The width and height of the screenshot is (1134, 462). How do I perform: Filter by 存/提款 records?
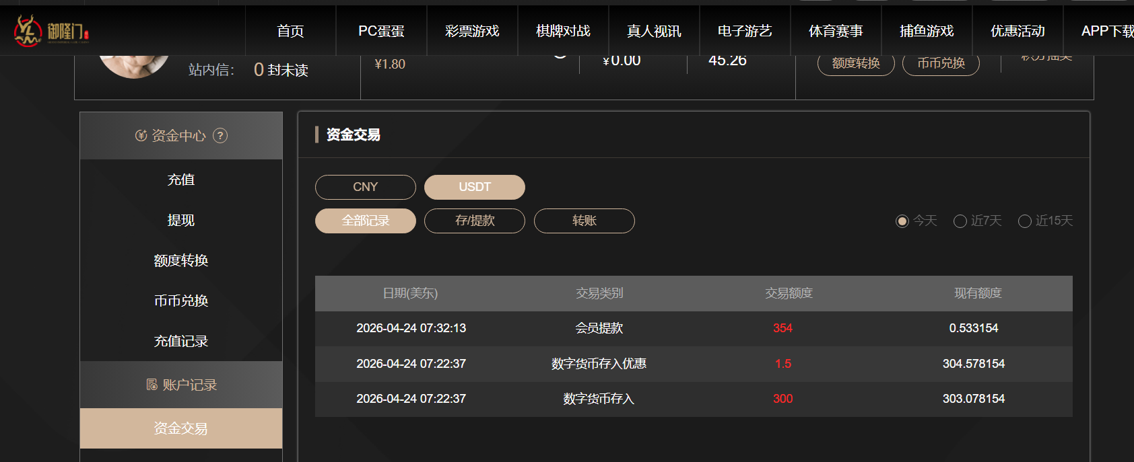click(x=475, y=221)
